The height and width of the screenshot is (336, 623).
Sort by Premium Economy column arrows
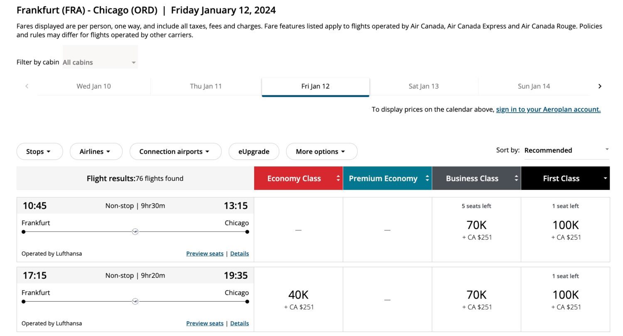[427, 178]
